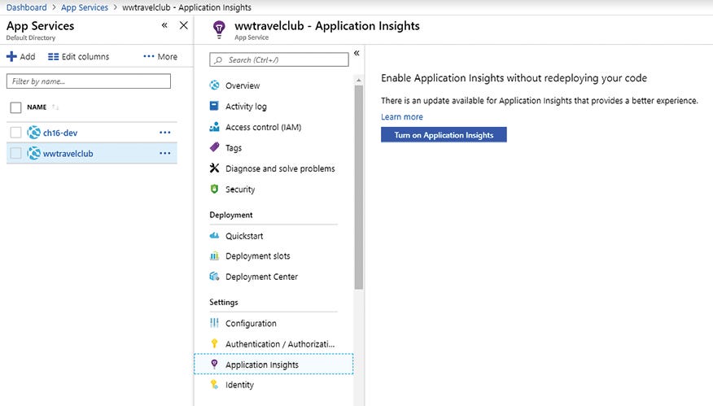Image resolution: width=713 pixels, height=406 pixels.
Task: Focus the Search (Ctrl+/) field
Action: point(279,60)
